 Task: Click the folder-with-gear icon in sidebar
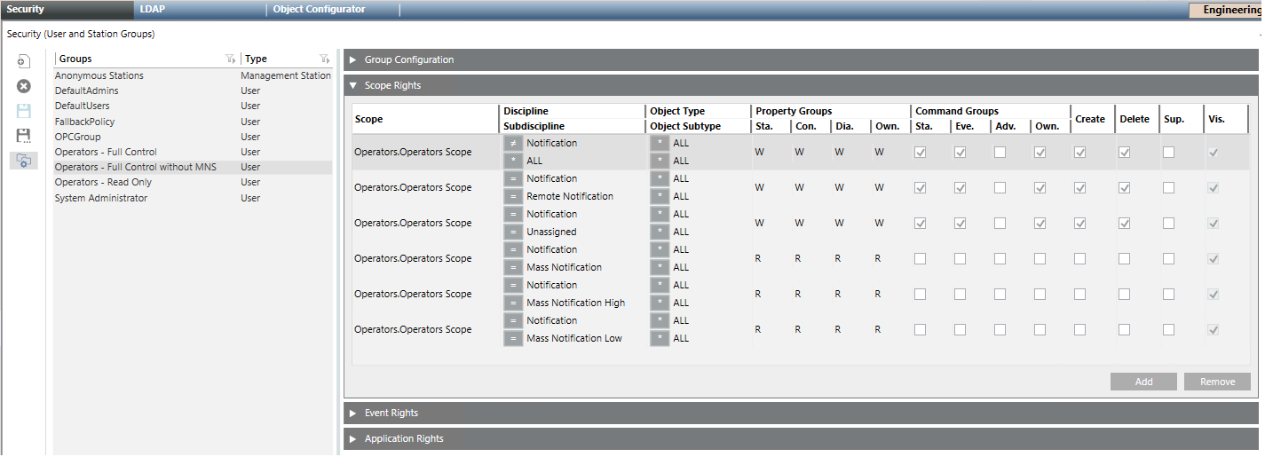point(24,161)
